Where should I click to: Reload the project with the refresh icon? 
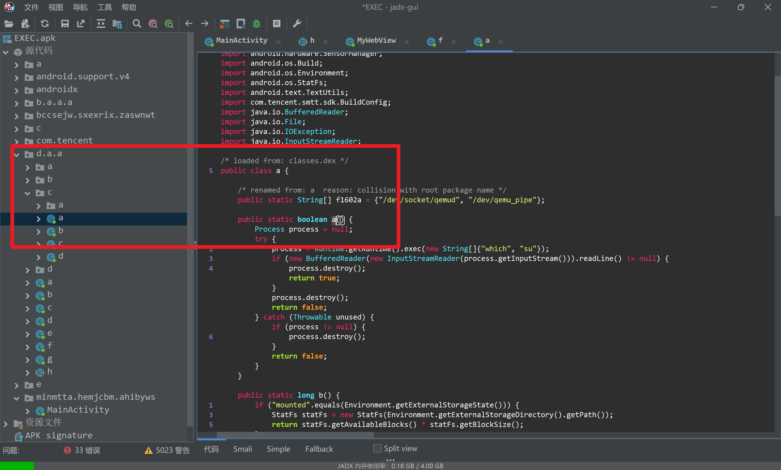(x=45, y=23)
